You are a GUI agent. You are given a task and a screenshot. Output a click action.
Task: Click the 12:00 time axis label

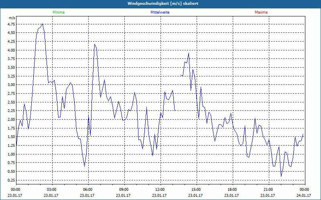click(x=160, y=190)
